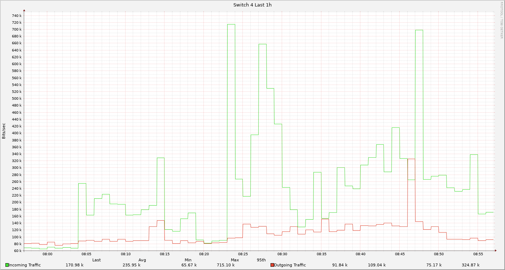Image resolution: width=505 pixels, height=270 pixels.
Task: Click the graph title Switch 4 Last 1h
Action: pyautogui.click(x=252, y=5)
